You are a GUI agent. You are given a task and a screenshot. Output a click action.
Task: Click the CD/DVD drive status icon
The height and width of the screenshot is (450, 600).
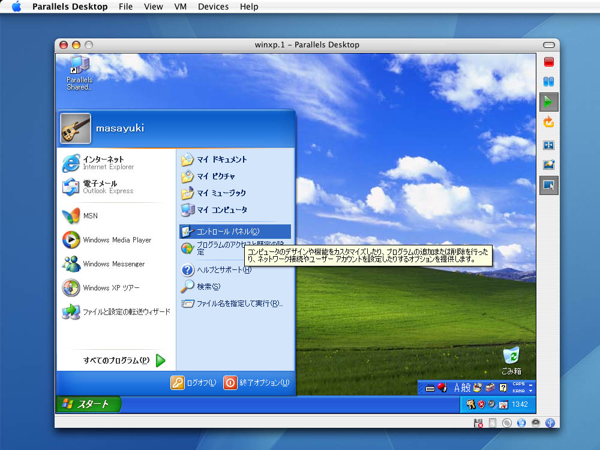(x=507, y=423)
